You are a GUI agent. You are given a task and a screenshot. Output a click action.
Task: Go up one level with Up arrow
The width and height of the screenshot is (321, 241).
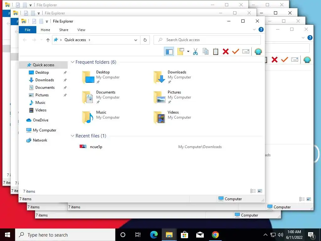(48, 40)
